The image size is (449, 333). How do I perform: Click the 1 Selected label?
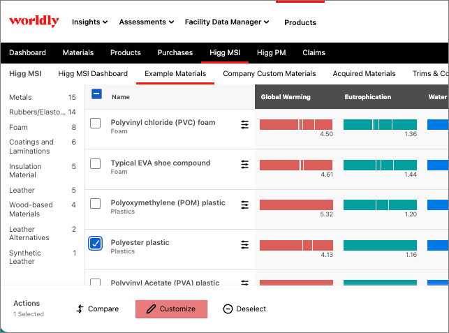tap(29, 314)
